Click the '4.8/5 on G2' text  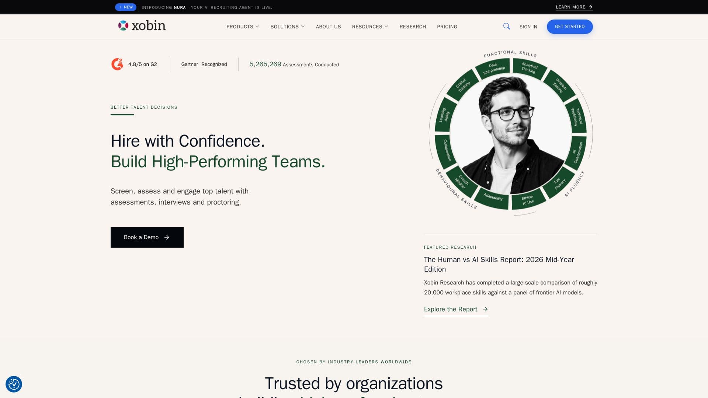pos(143,64)
